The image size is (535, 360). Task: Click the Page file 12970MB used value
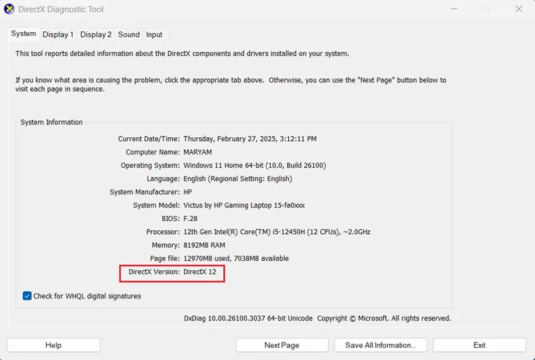click(x=236, y=258)
